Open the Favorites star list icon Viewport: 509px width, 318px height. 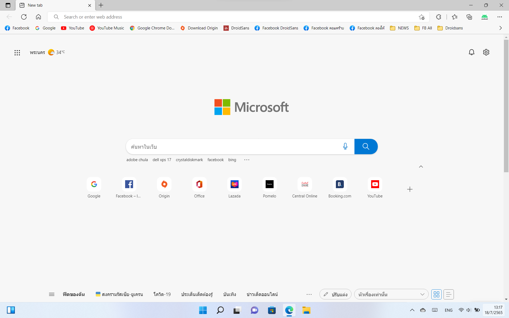pyautogui.click(x=455, y=17)
